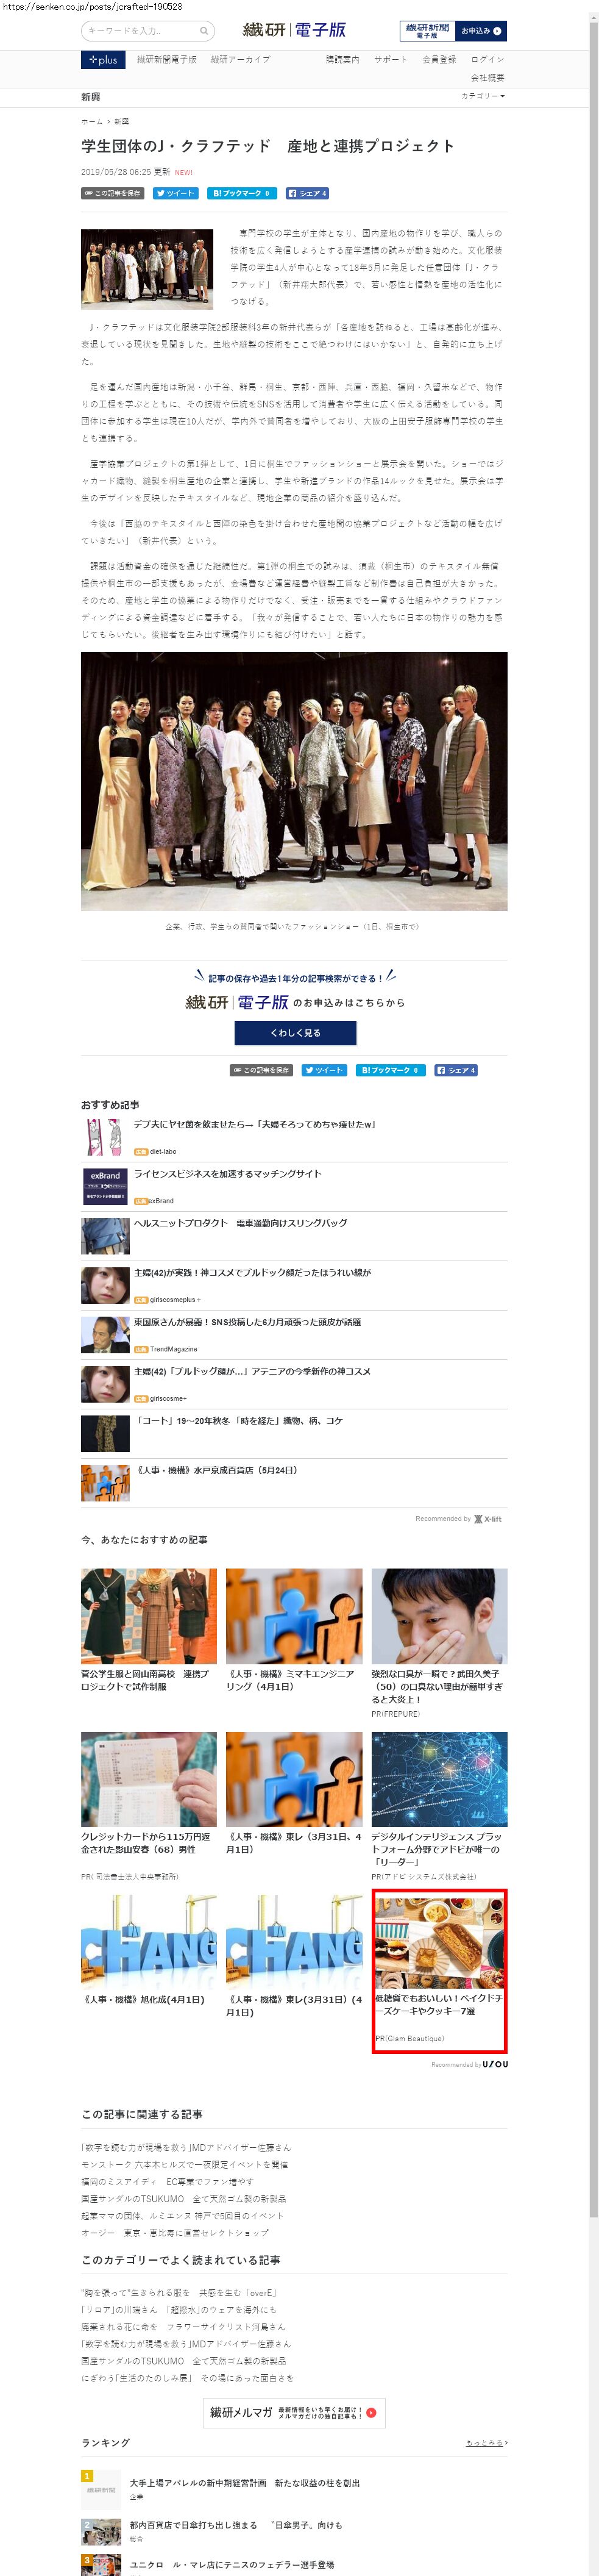Select ログイン in the top navigation

(x=487, y=60)
